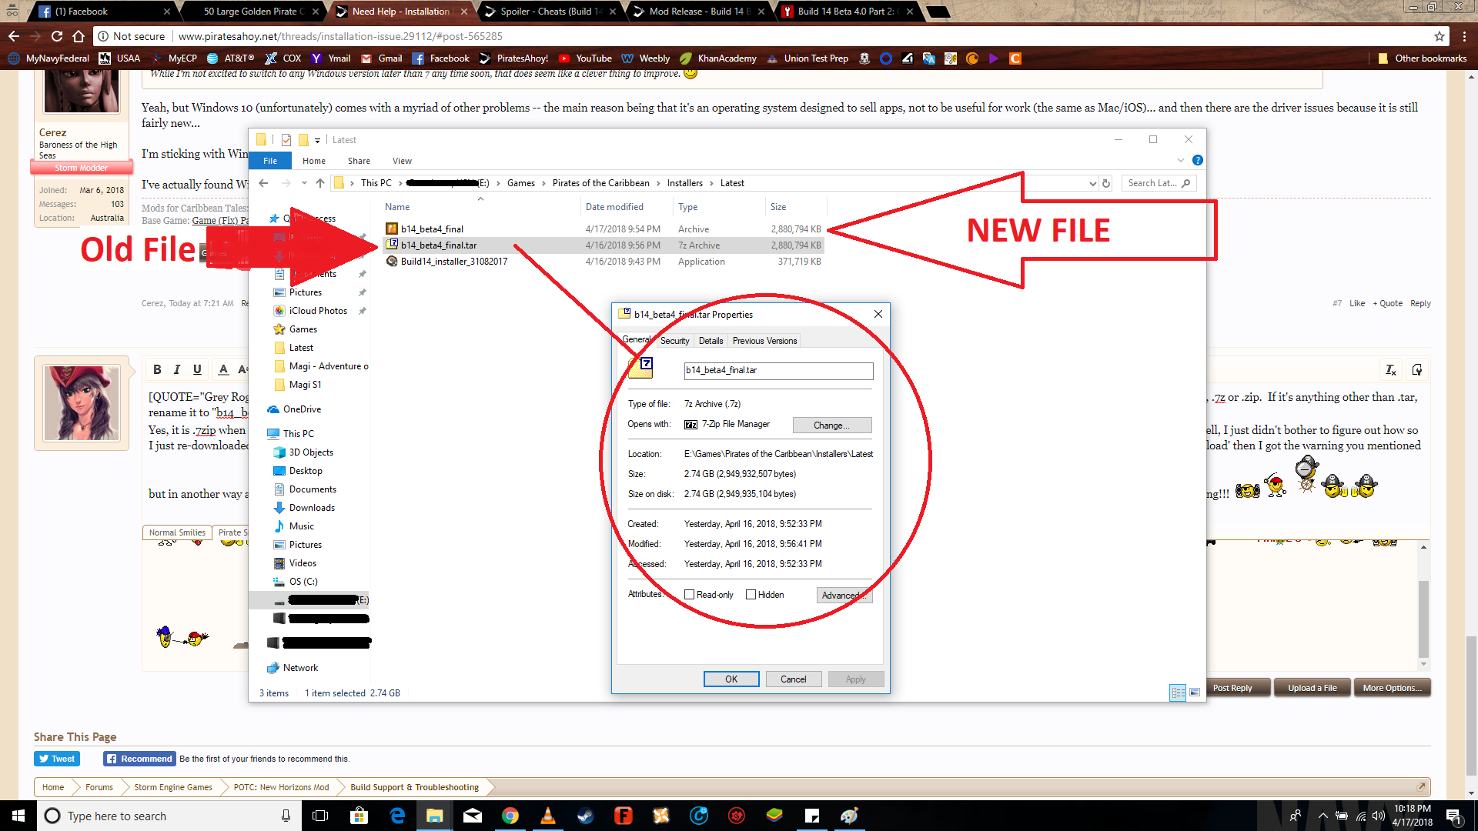Open the Windows Start menu

(x=18, y=816)
